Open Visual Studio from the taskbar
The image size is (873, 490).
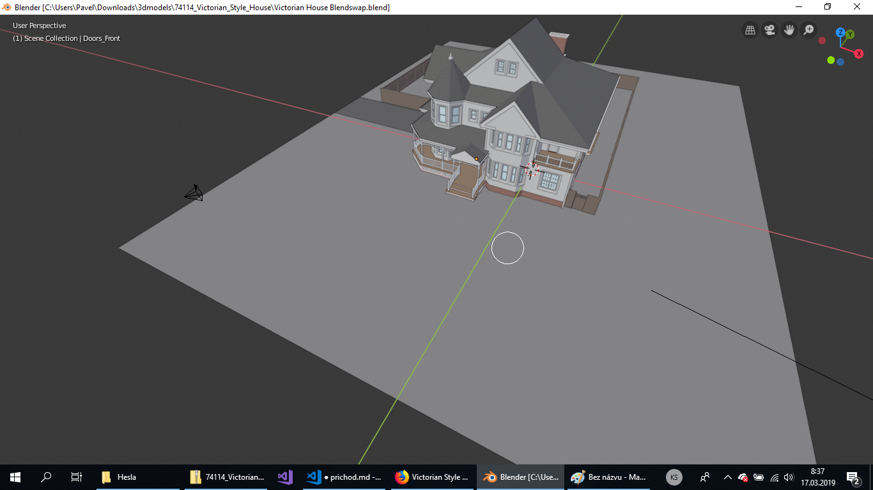click(284, 477)
